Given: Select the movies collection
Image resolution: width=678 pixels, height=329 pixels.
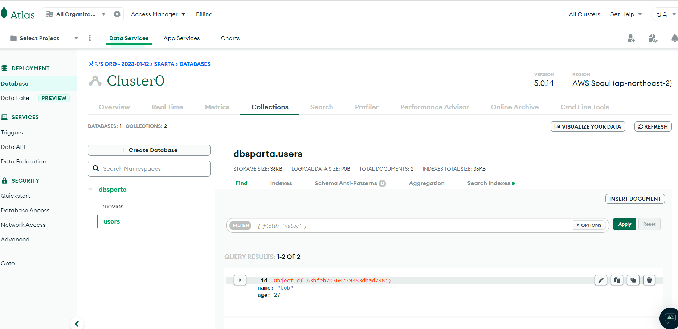Looking at the screenshot, I should click(x=113, y=206).
